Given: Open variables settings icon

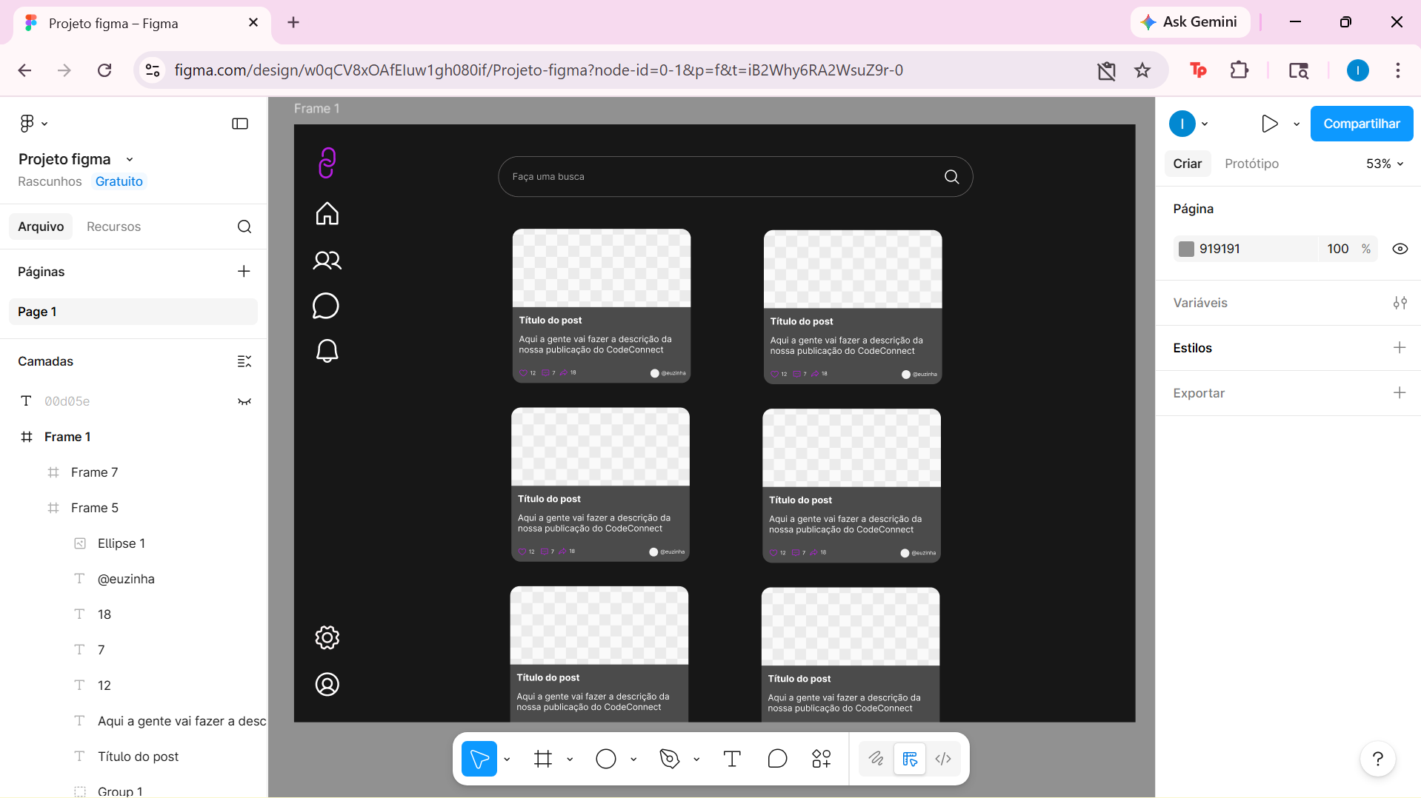Looking at the screenshot, I should coord(1400,303).
